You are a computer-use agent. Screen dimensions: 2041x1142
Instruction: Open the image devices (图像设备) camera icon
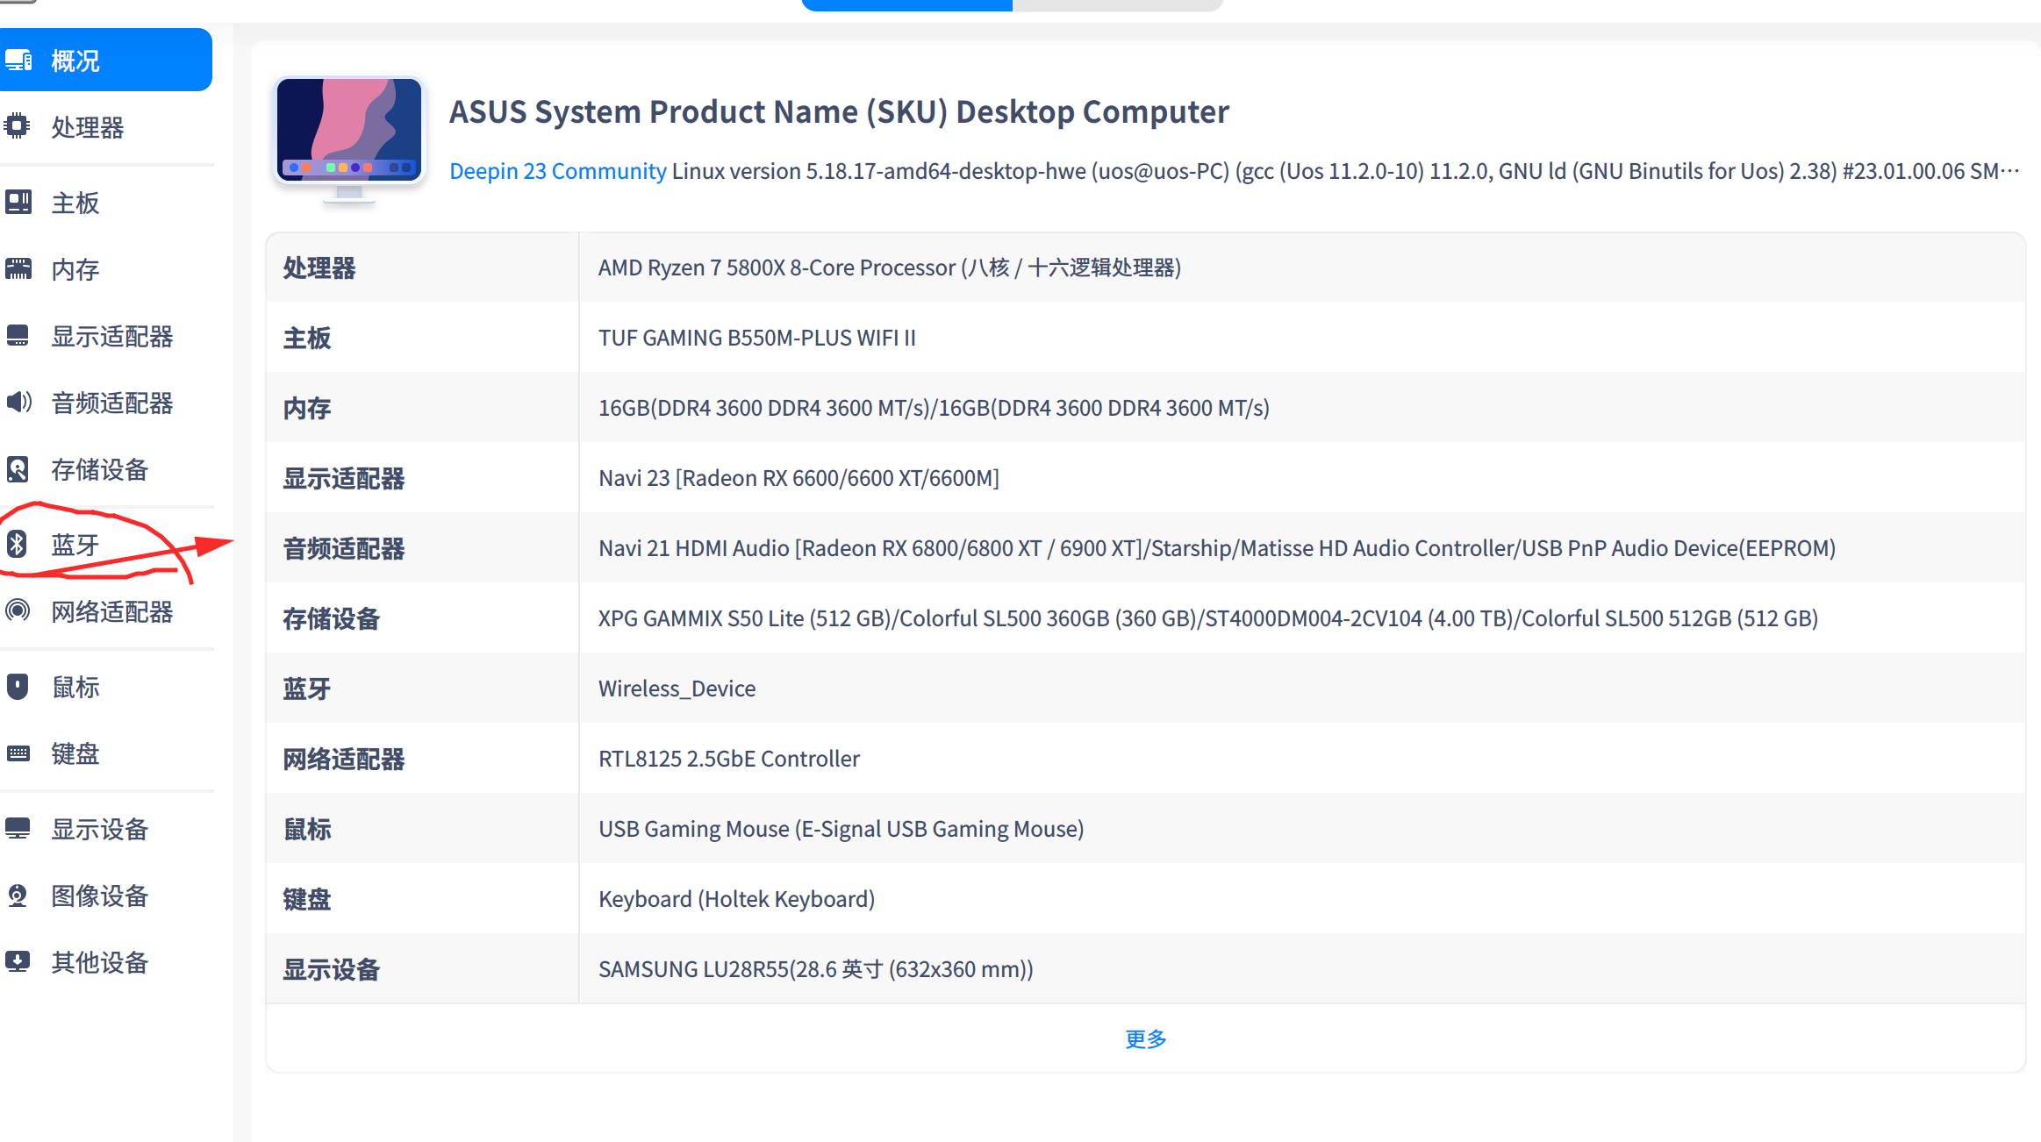(x=18, y=896)
